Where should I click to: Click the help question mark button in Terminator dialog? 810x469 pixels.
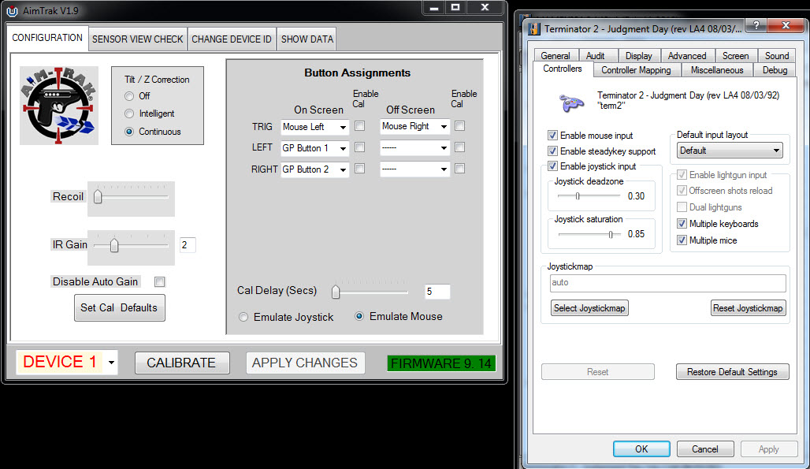click(x=756, y=24)
